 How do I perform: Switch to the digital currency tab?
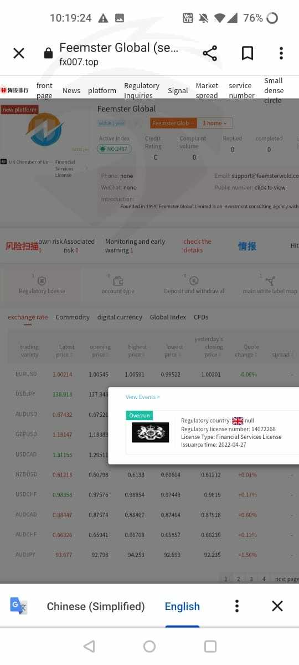[x=120, y=317]
